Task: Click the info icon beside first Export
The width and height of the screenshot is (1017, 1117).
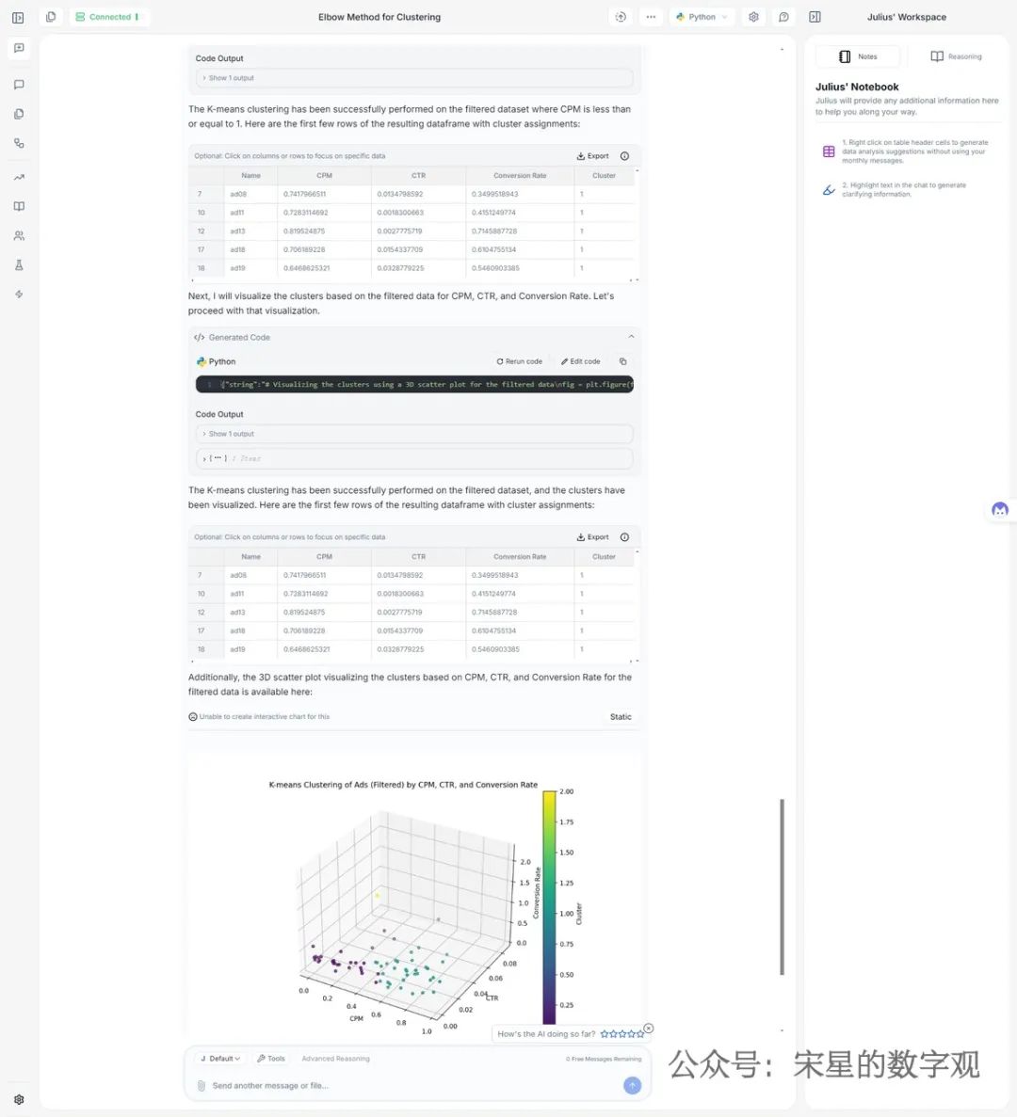Action: (x=624, y=156)
